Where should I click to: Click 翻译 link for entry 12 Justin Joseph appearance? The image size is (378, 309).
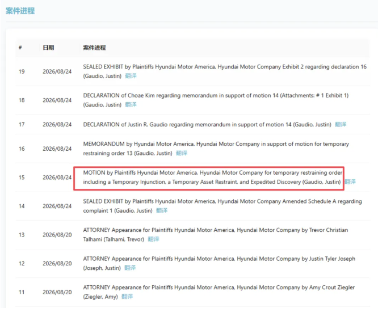(x=130, y=268)
